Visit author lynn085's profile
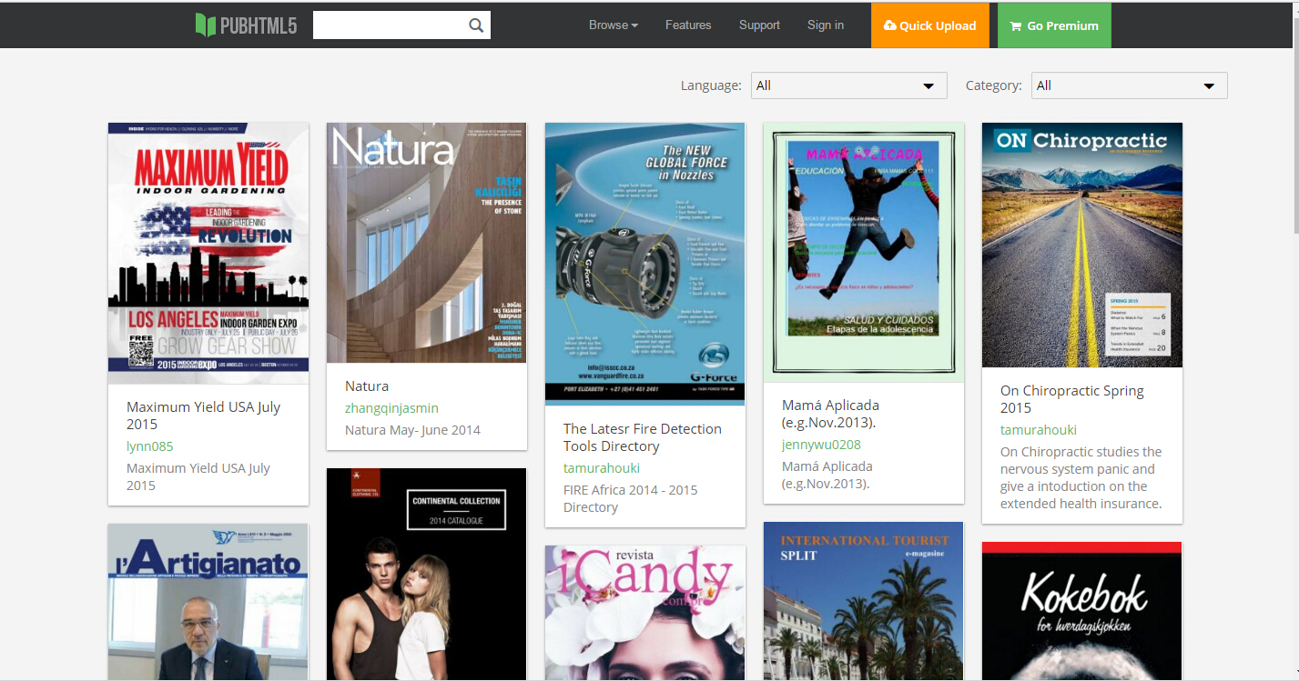The image size is (1299, 681). pyautogui.click(x=150, y=446)
